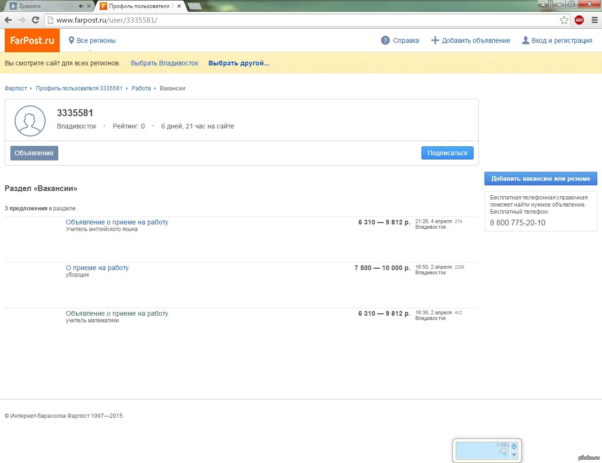Go forward using the browser forward arrow
The image size is (602, 463).
click(x=22, y=20)
